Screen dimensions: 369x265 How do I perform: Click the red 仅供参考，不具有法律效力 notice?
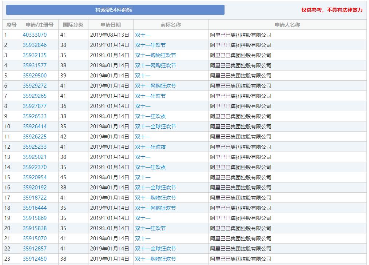(x=332, y=10)
